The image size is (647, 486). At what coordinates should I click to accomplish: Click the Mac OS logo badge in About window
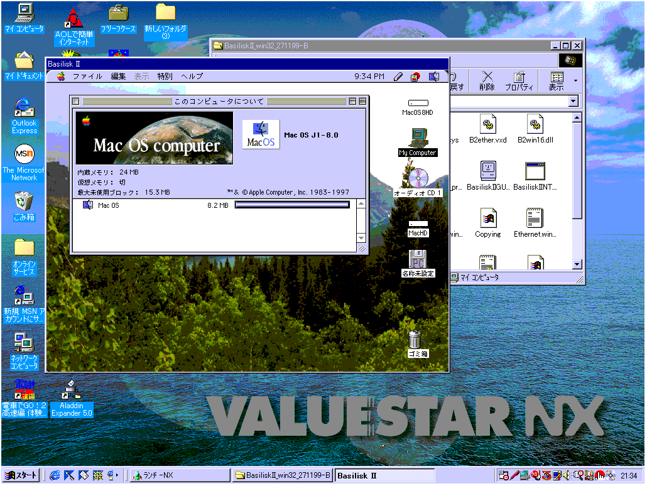click(261, 134)
